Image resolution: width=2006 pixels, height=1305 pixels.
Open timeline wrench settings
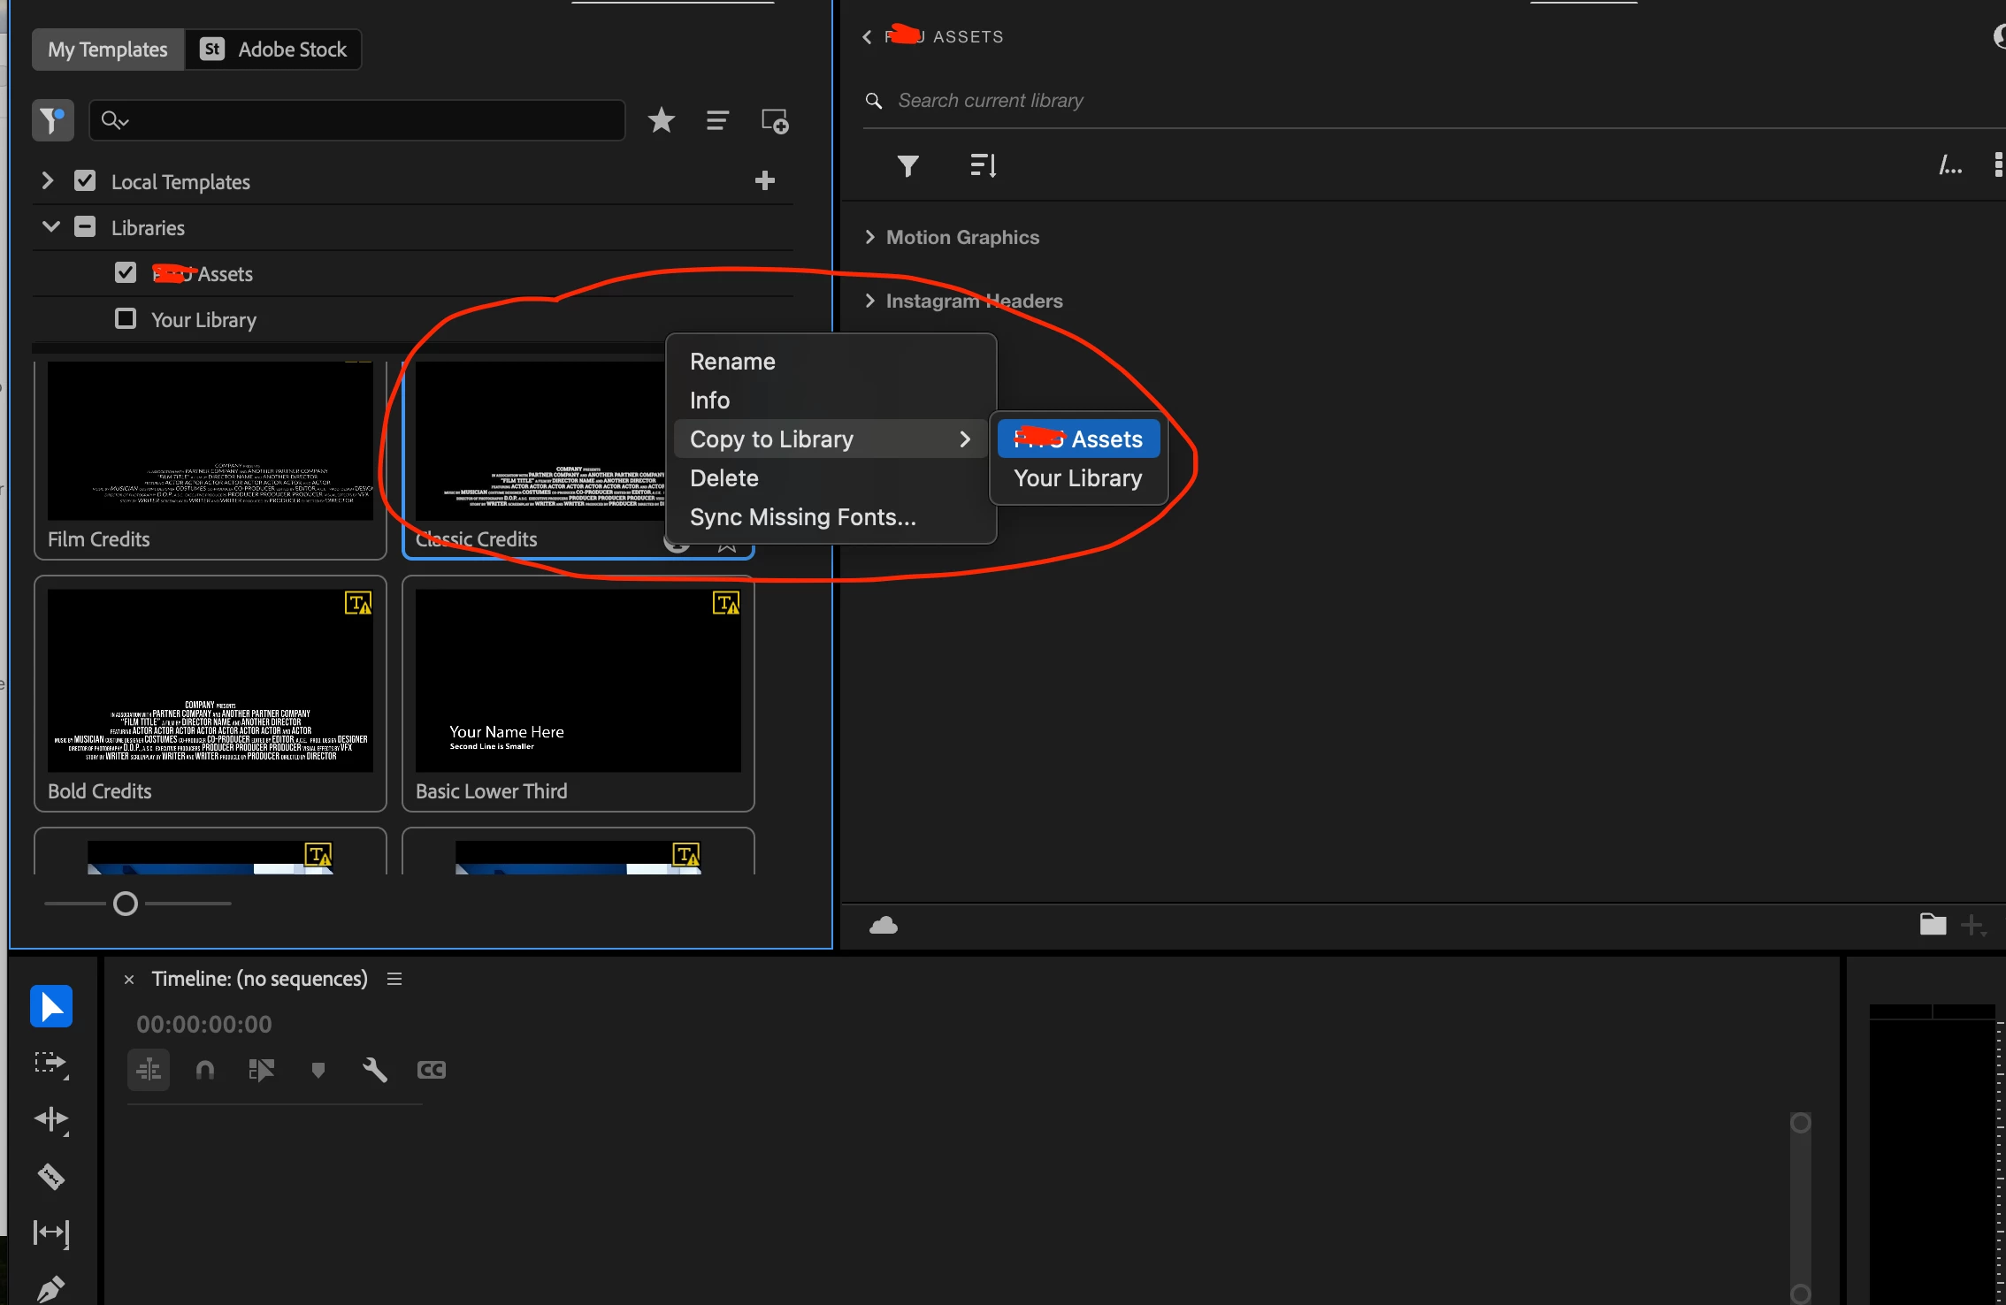[375, 1070]
